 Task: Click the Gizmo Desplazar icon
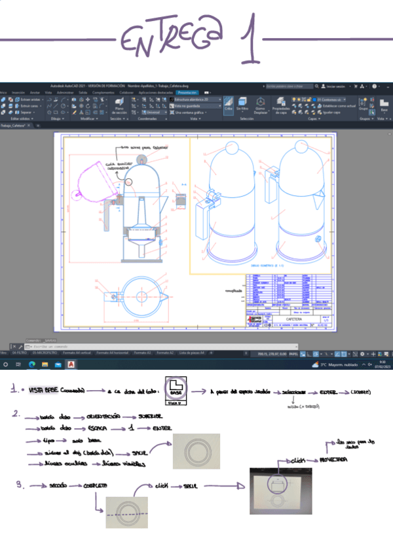pyautogui.click(x=260, y=106)
